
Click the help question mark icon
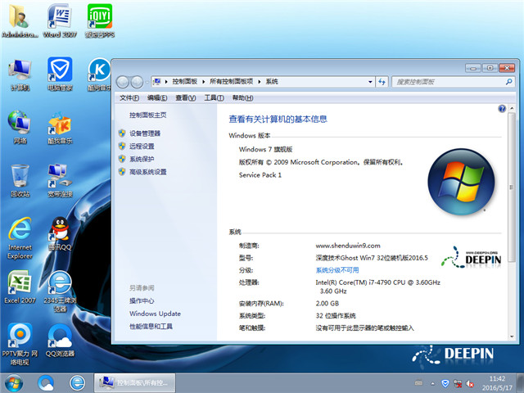coord(502,109)
